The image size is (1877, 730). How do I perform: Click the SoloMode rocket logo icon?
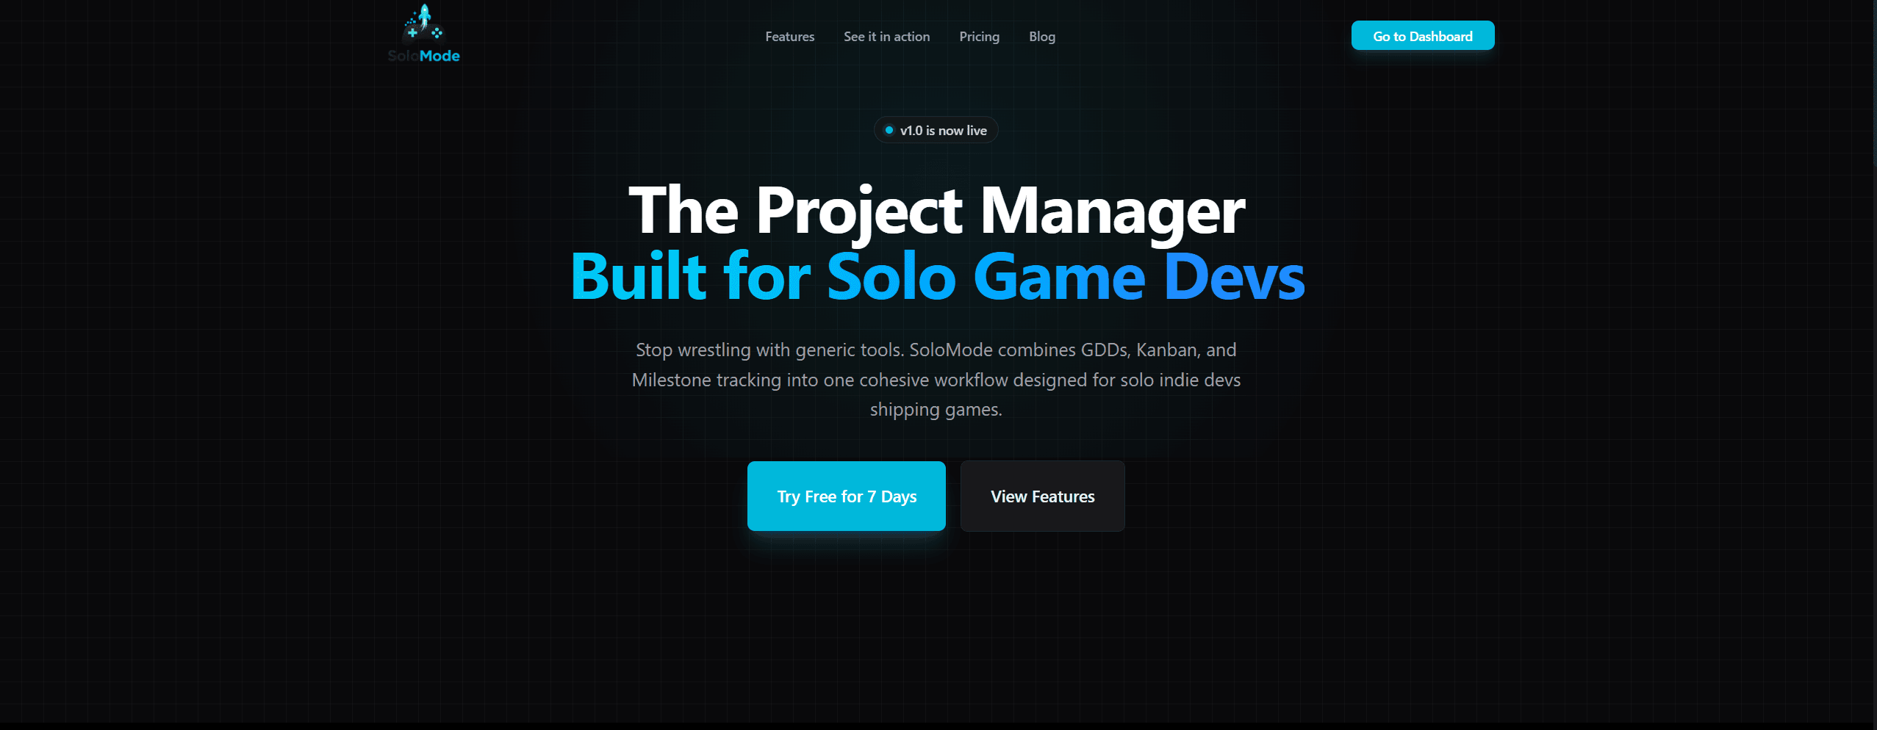tap(423, 24)
